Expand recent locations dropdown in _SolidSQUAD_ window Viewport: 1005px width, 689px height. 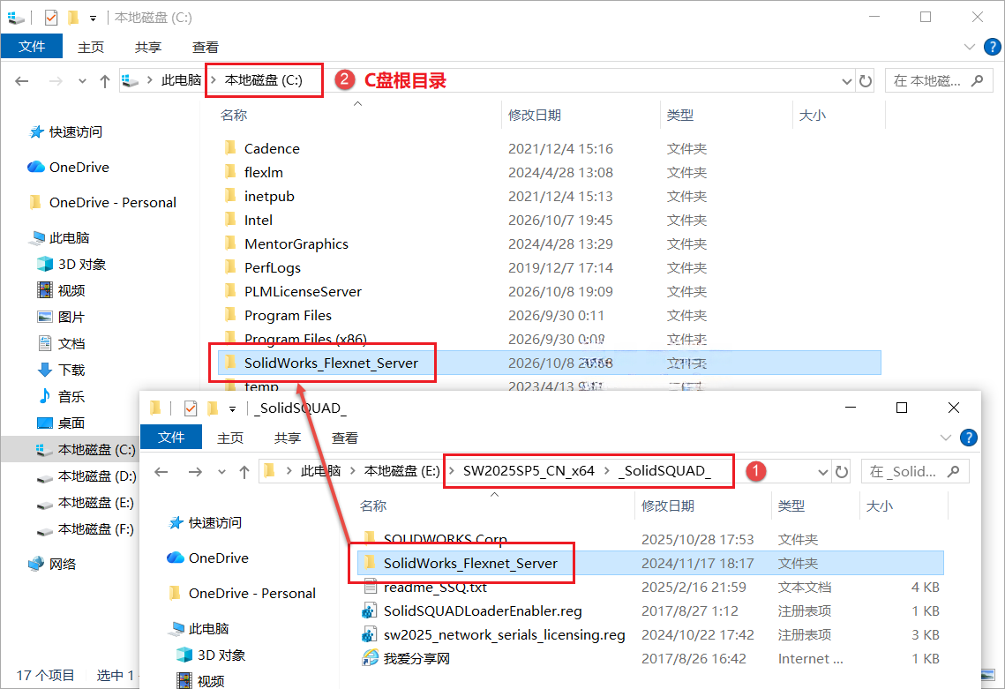(x=221, y=472)
